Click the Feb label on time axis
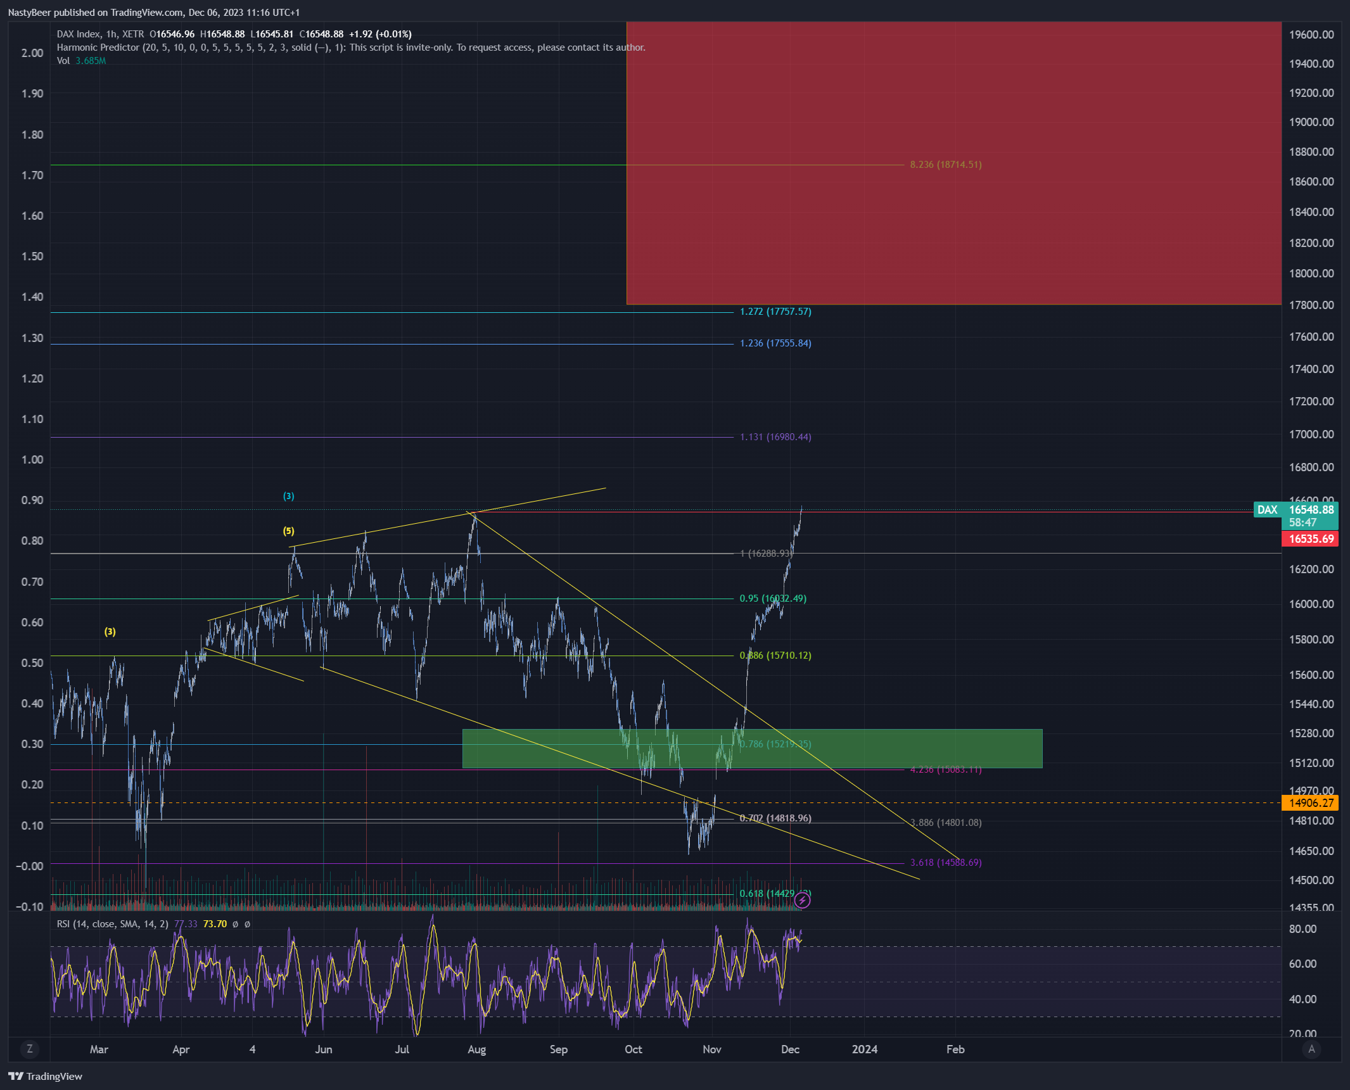Screen dimensions: 1350x1090 click(x=955, y=1049)
